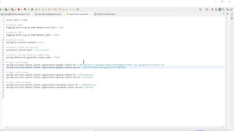
Task: Click the google.client-secret property line
Action: [66, 67]
